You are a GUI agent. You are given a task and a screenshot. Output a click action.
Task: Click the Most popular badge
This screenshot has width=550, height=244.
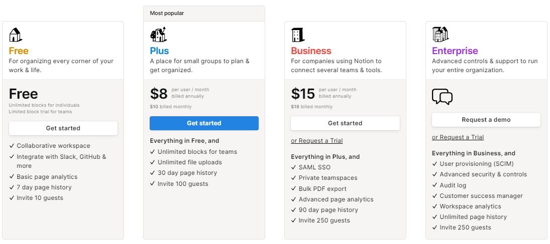(x=167, y=14)
